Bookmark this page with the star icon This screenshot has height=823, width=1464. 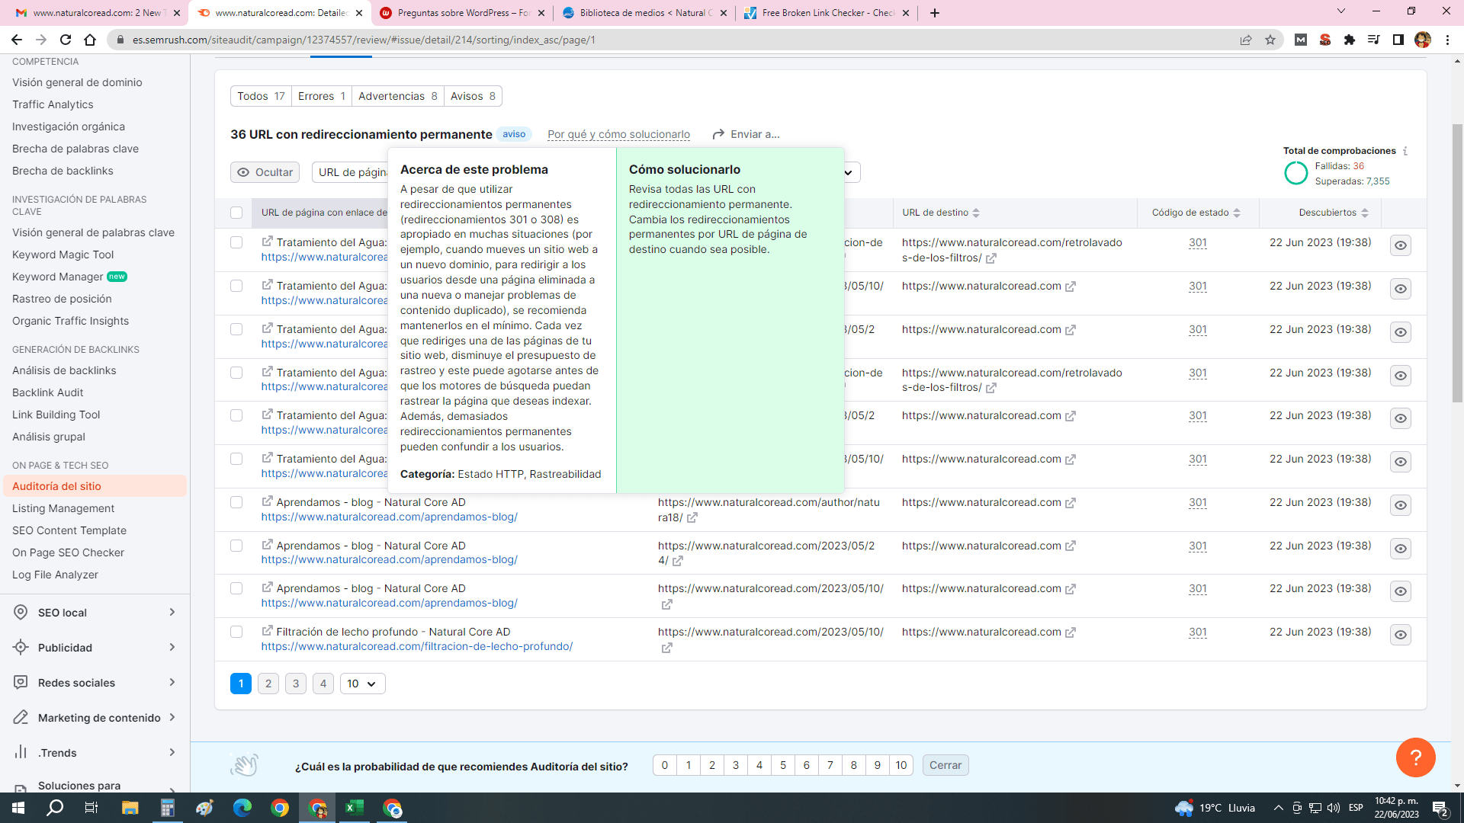click(1270, 40)
